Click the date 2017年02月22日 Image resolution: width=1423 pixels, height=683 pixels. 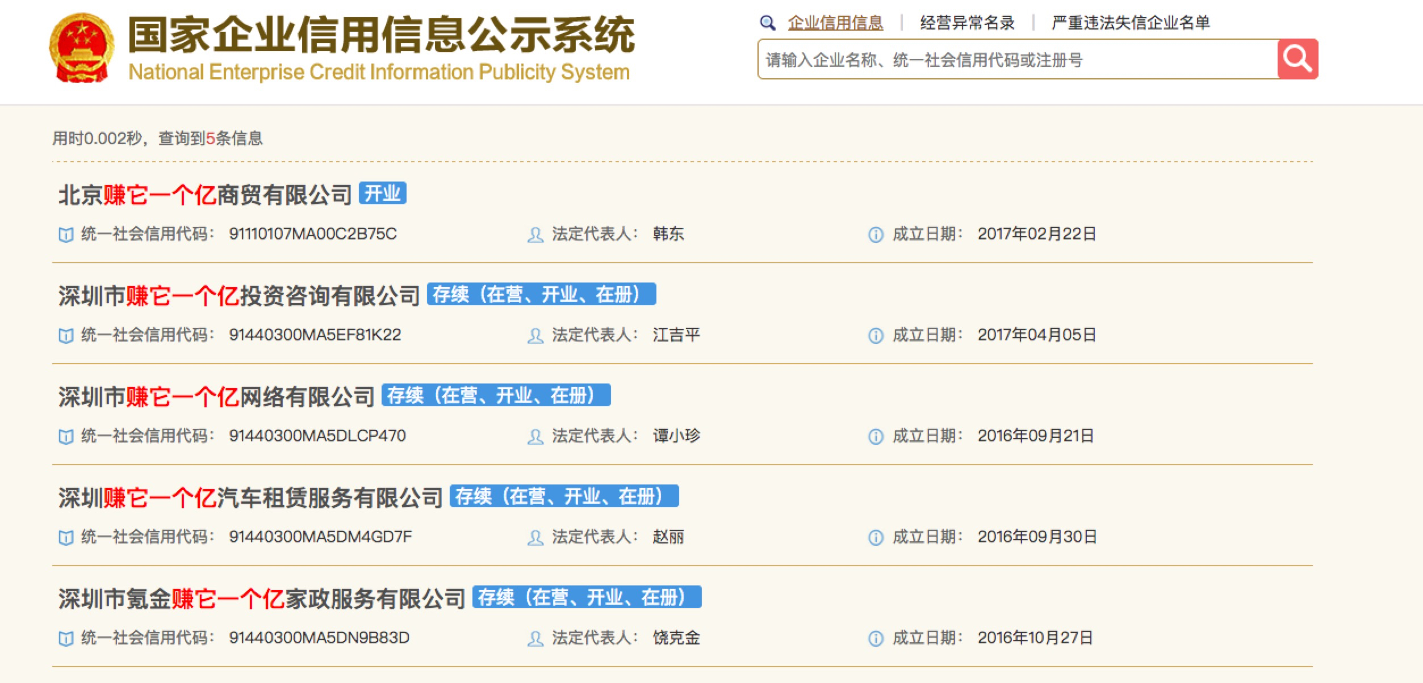[x=1037, y=234]
